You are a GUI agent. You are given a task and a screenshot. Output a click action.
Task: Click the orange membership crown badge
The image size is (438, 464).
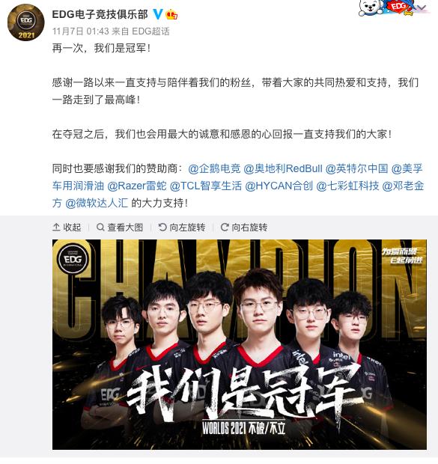tap(171, 14)
